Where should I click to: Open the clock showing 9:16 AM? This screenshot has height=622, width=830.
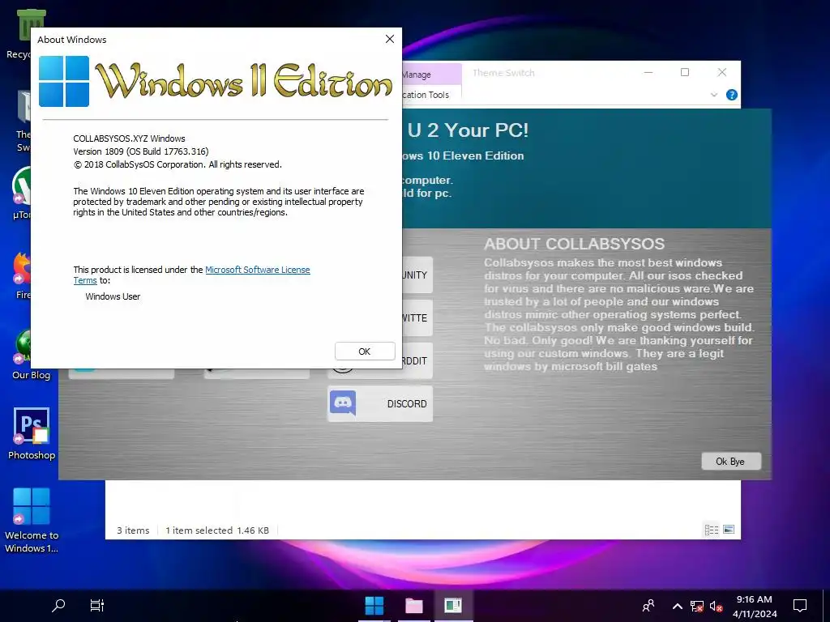(x=755, y=606)
